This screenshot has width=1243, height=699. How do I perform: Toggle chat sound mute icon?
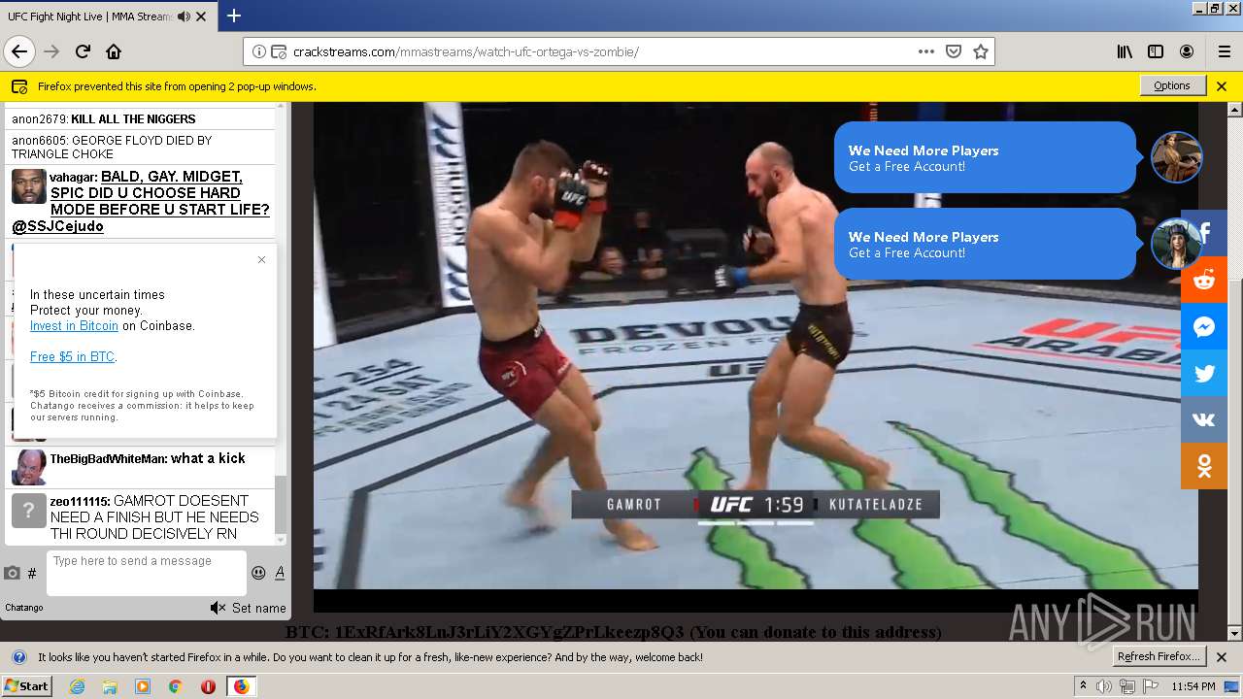click(x=218, y=608)
